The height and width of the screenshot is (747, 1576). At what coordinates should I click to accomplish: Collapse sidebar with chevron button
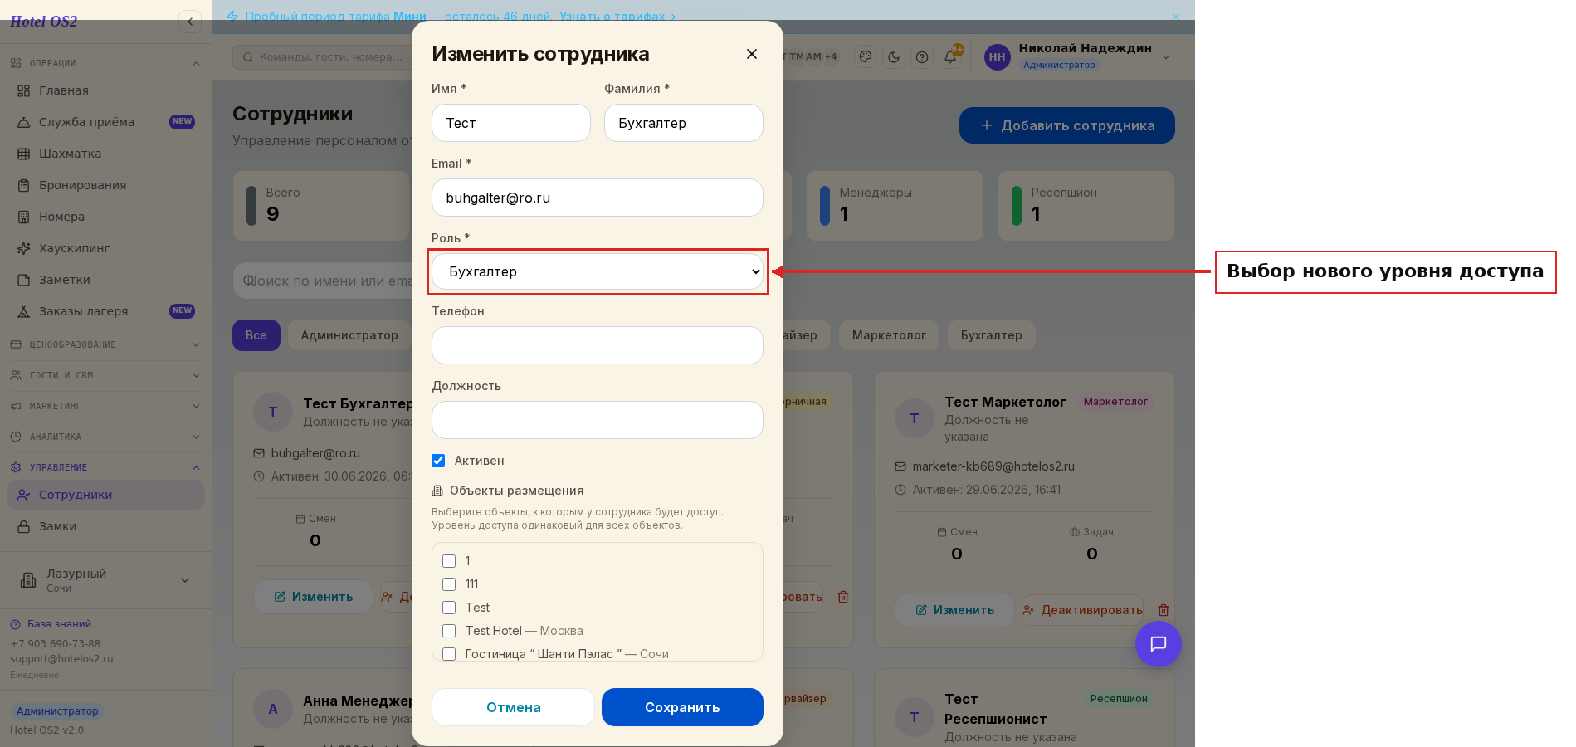[190, 22]
